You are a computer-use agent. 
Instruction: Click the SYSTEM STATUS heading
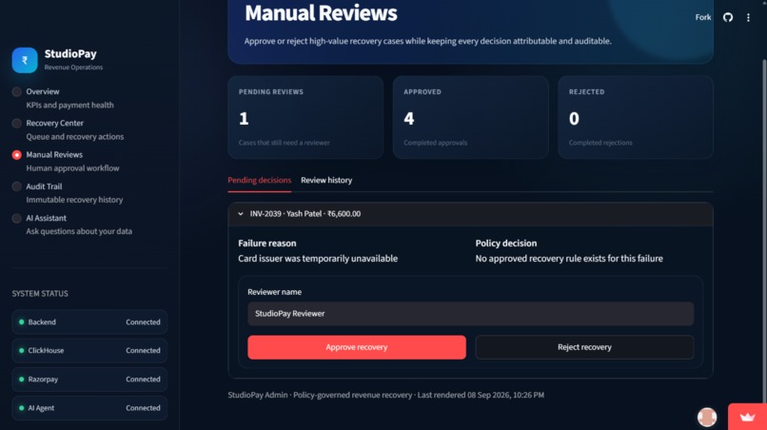click(x=40, y=294)
